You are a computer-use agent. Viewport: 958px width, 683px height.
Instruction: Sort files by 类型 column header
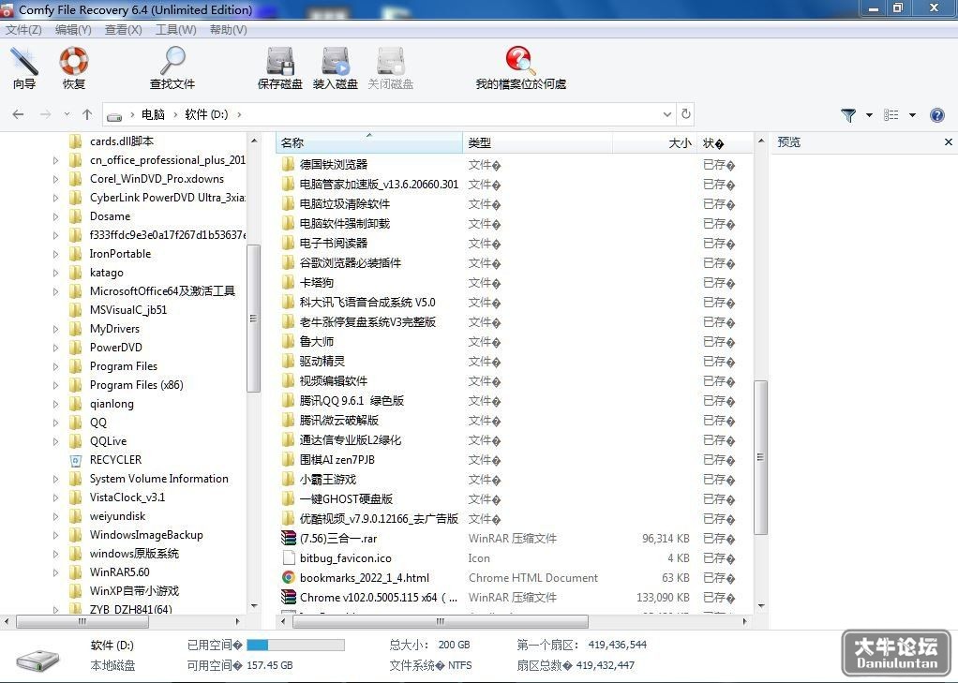coord(538,143)
